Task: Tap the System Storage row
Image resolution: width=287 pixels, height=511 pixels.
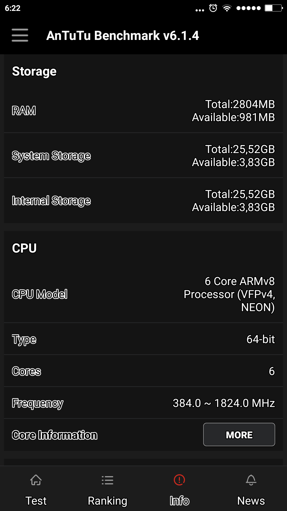Action: pyautogui.click(x=143, y=156)
